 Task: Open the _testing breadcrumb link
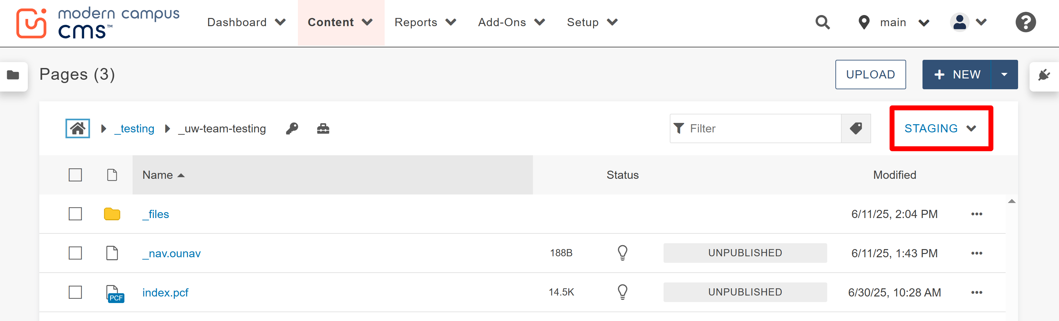tap(134, 128)
